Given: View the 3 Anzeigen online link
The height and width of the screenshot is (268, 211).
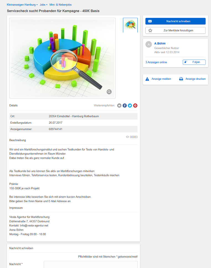Looking at the screenshot, I should click(156, 62).
